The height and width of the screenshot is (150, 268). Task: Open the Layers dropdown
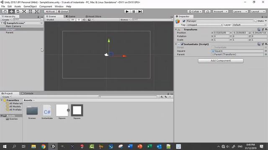tap(240, 11)
